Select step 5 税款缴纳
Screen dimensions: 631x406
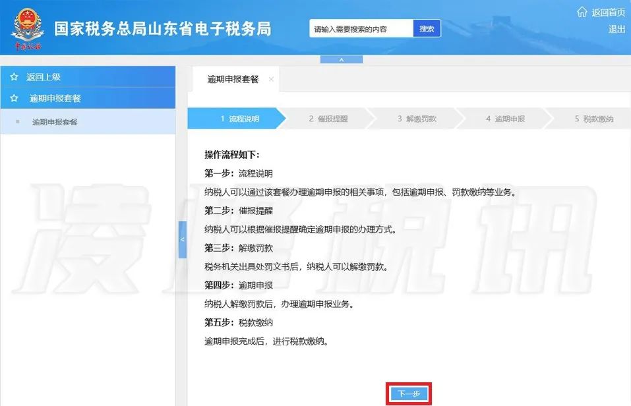[593, 119]
